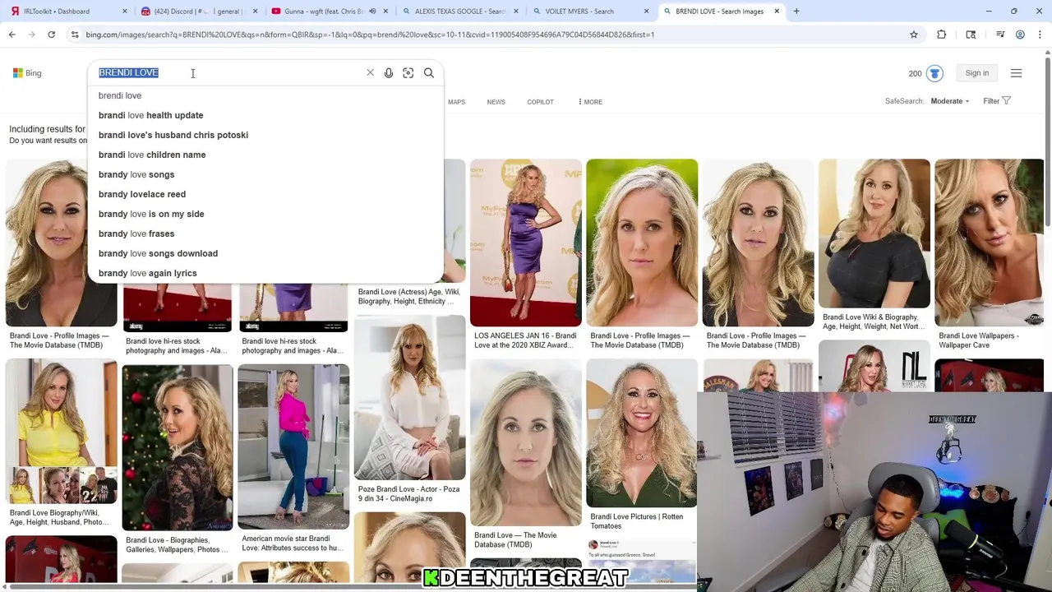This screenshot has width=1052, height=592.
Task: Open 'Biographies, Galleries, Wallpapers' result link
Action: click(x=178, y=545)
